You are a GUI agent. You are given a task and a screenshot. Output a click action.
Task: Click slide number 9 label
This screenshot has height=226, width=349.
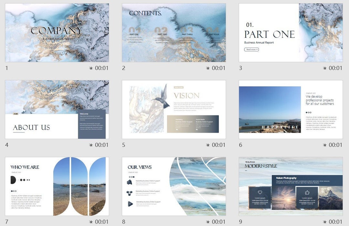point(240,222)
